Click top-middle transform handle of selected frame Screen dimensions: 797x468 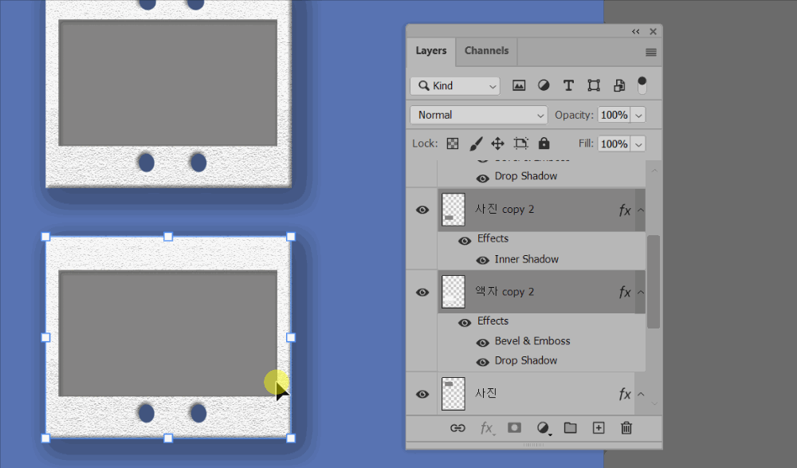tap(168, 237)
